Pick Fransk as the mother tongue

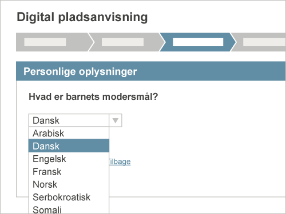69,172
